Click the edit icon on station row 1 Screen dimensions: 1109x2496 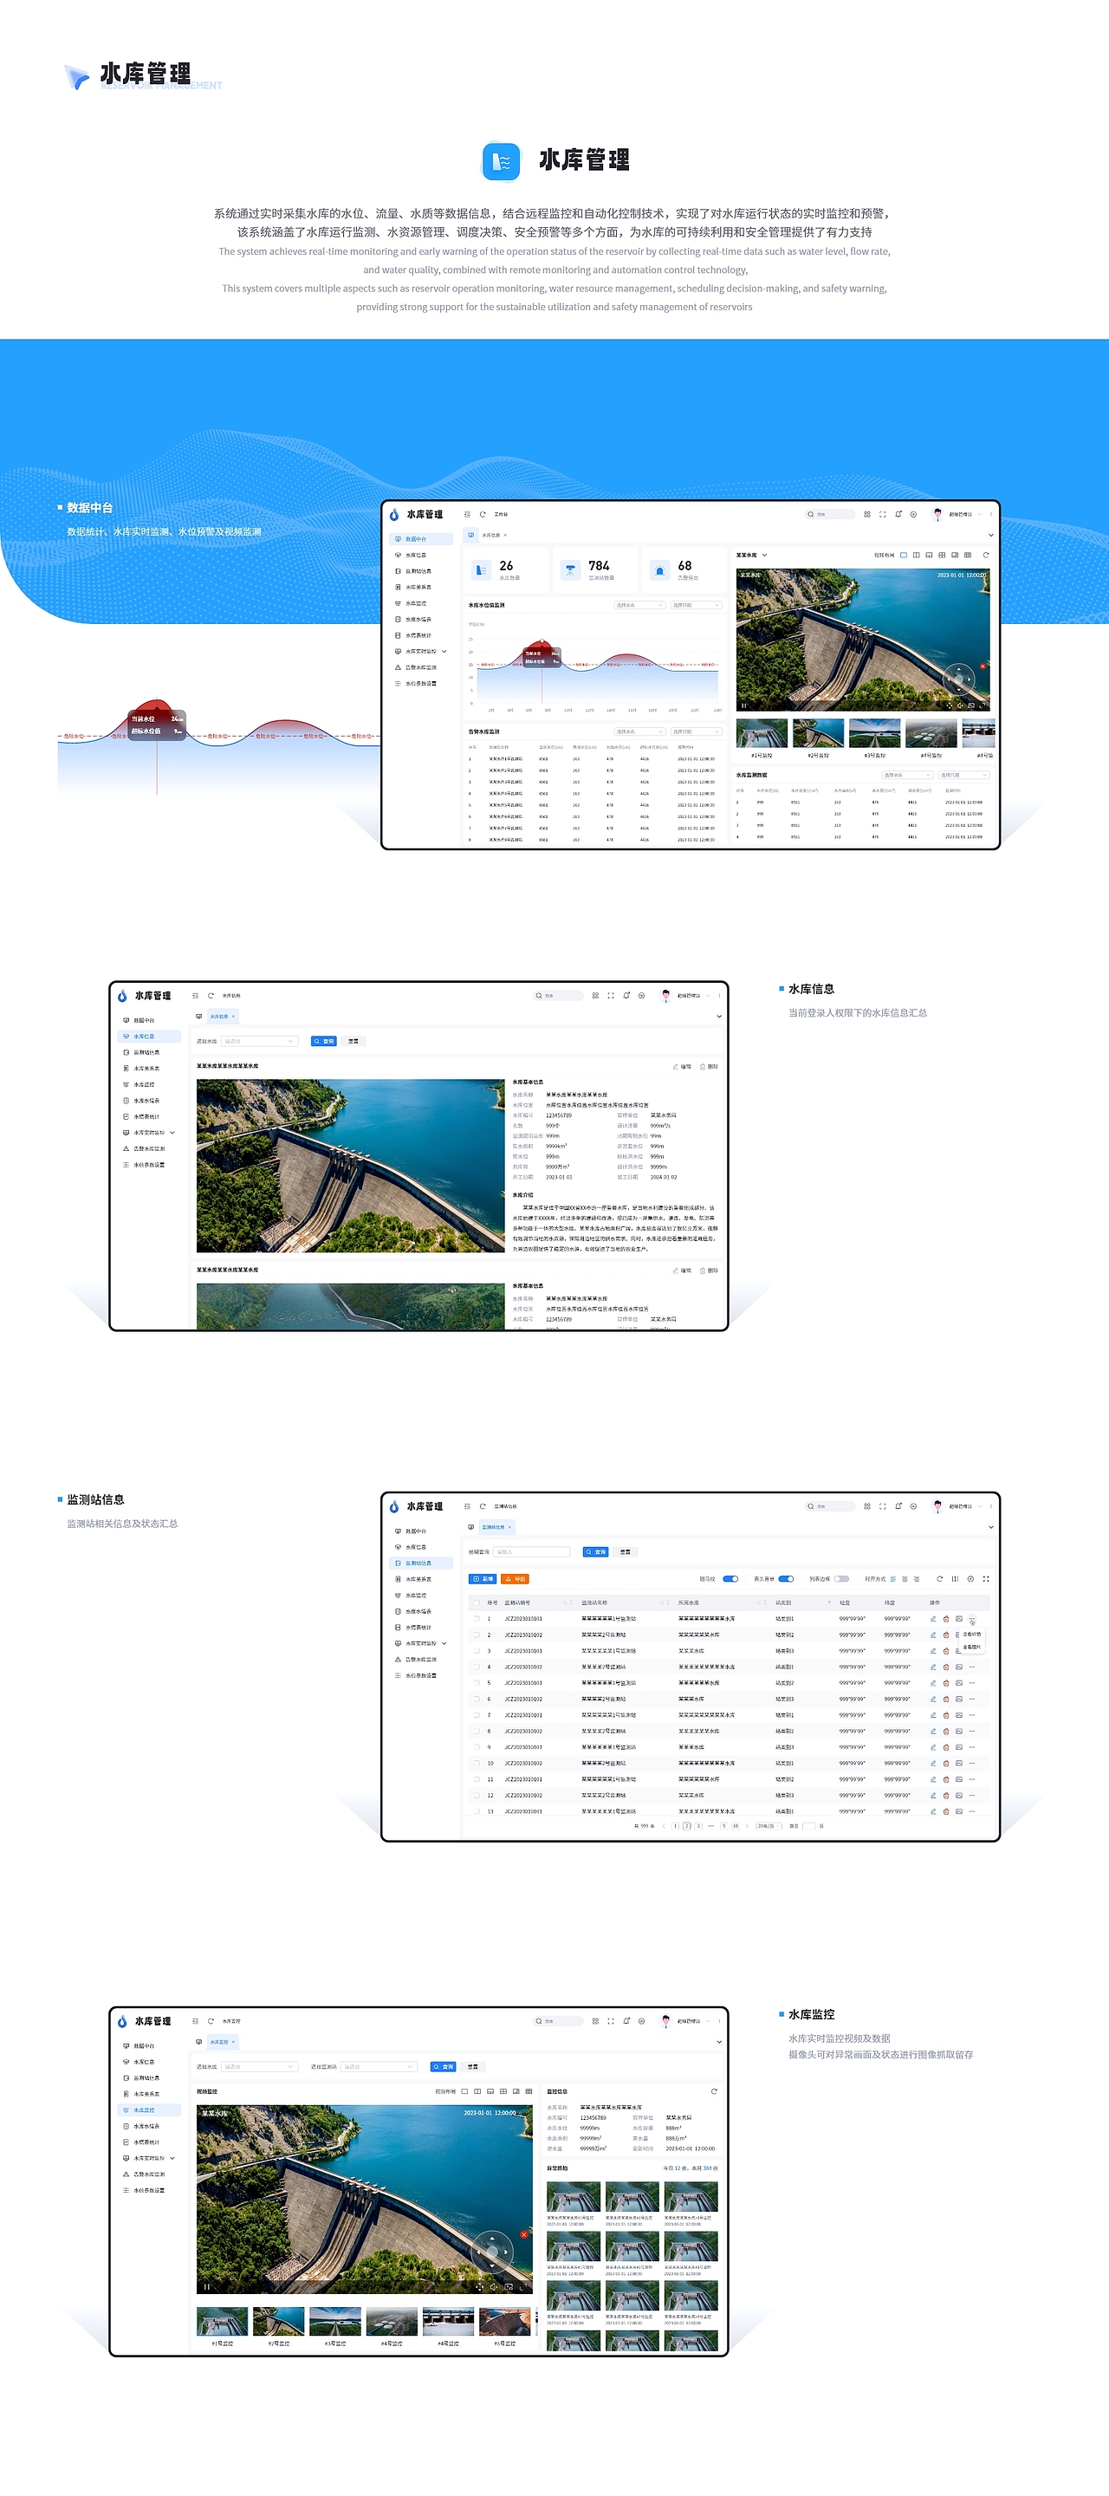click(934, 1618)
